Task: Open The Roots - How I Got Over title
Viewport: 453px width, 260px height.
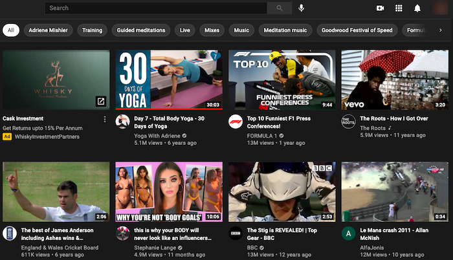Action: click(394, 118)
